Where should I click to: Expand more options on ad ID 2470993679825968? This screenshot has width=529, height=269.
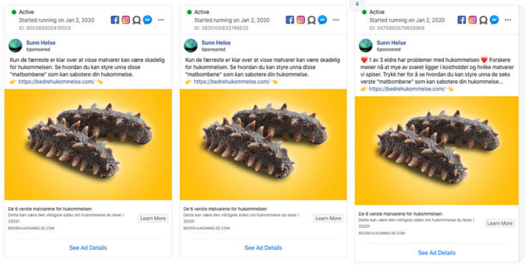point(509,20)
